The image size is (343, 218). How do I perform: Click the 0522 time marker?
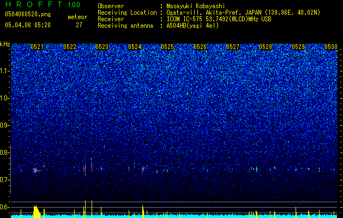tap(70, 47)
